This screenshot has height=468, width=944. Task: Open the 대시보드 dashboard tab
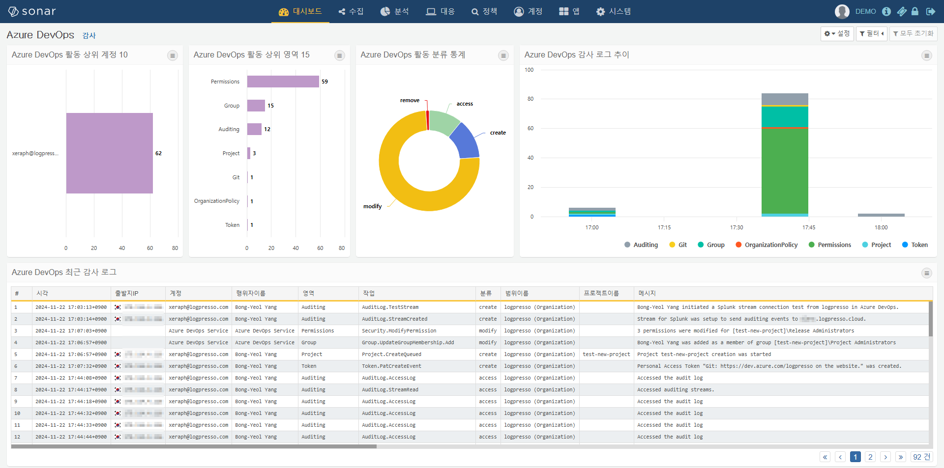pos(300,11)
